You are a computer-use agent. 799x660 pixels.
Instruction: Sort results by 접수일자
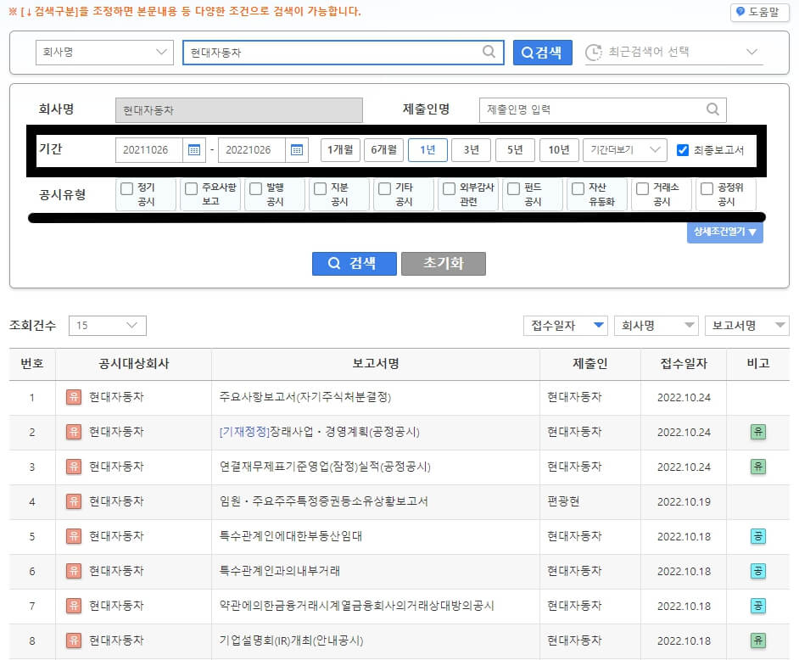tap(566, 325)
